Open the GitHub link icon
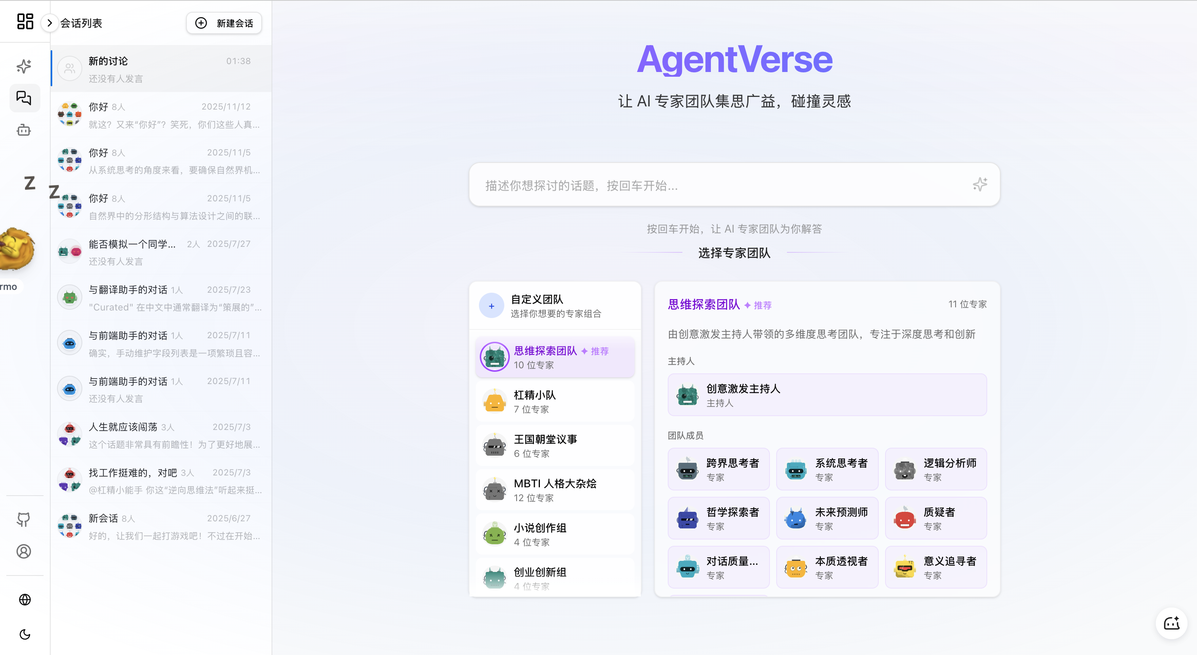This screenshot has width=1197, height=655. pos(24,519)
